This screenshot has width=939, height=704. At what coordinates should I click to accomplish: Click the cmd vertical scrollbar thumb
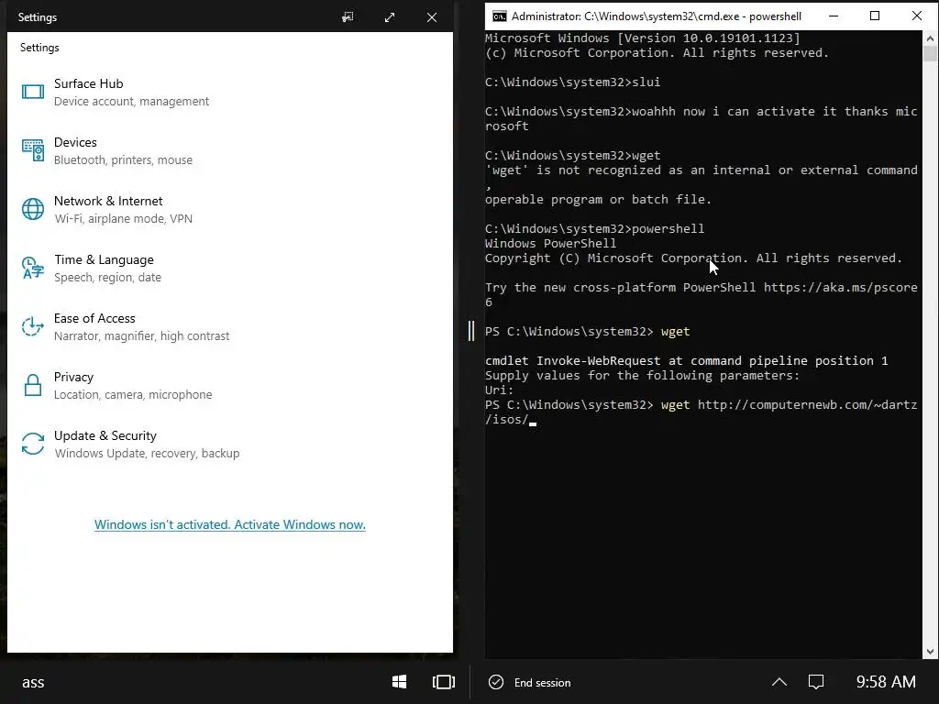coord(930,54)
